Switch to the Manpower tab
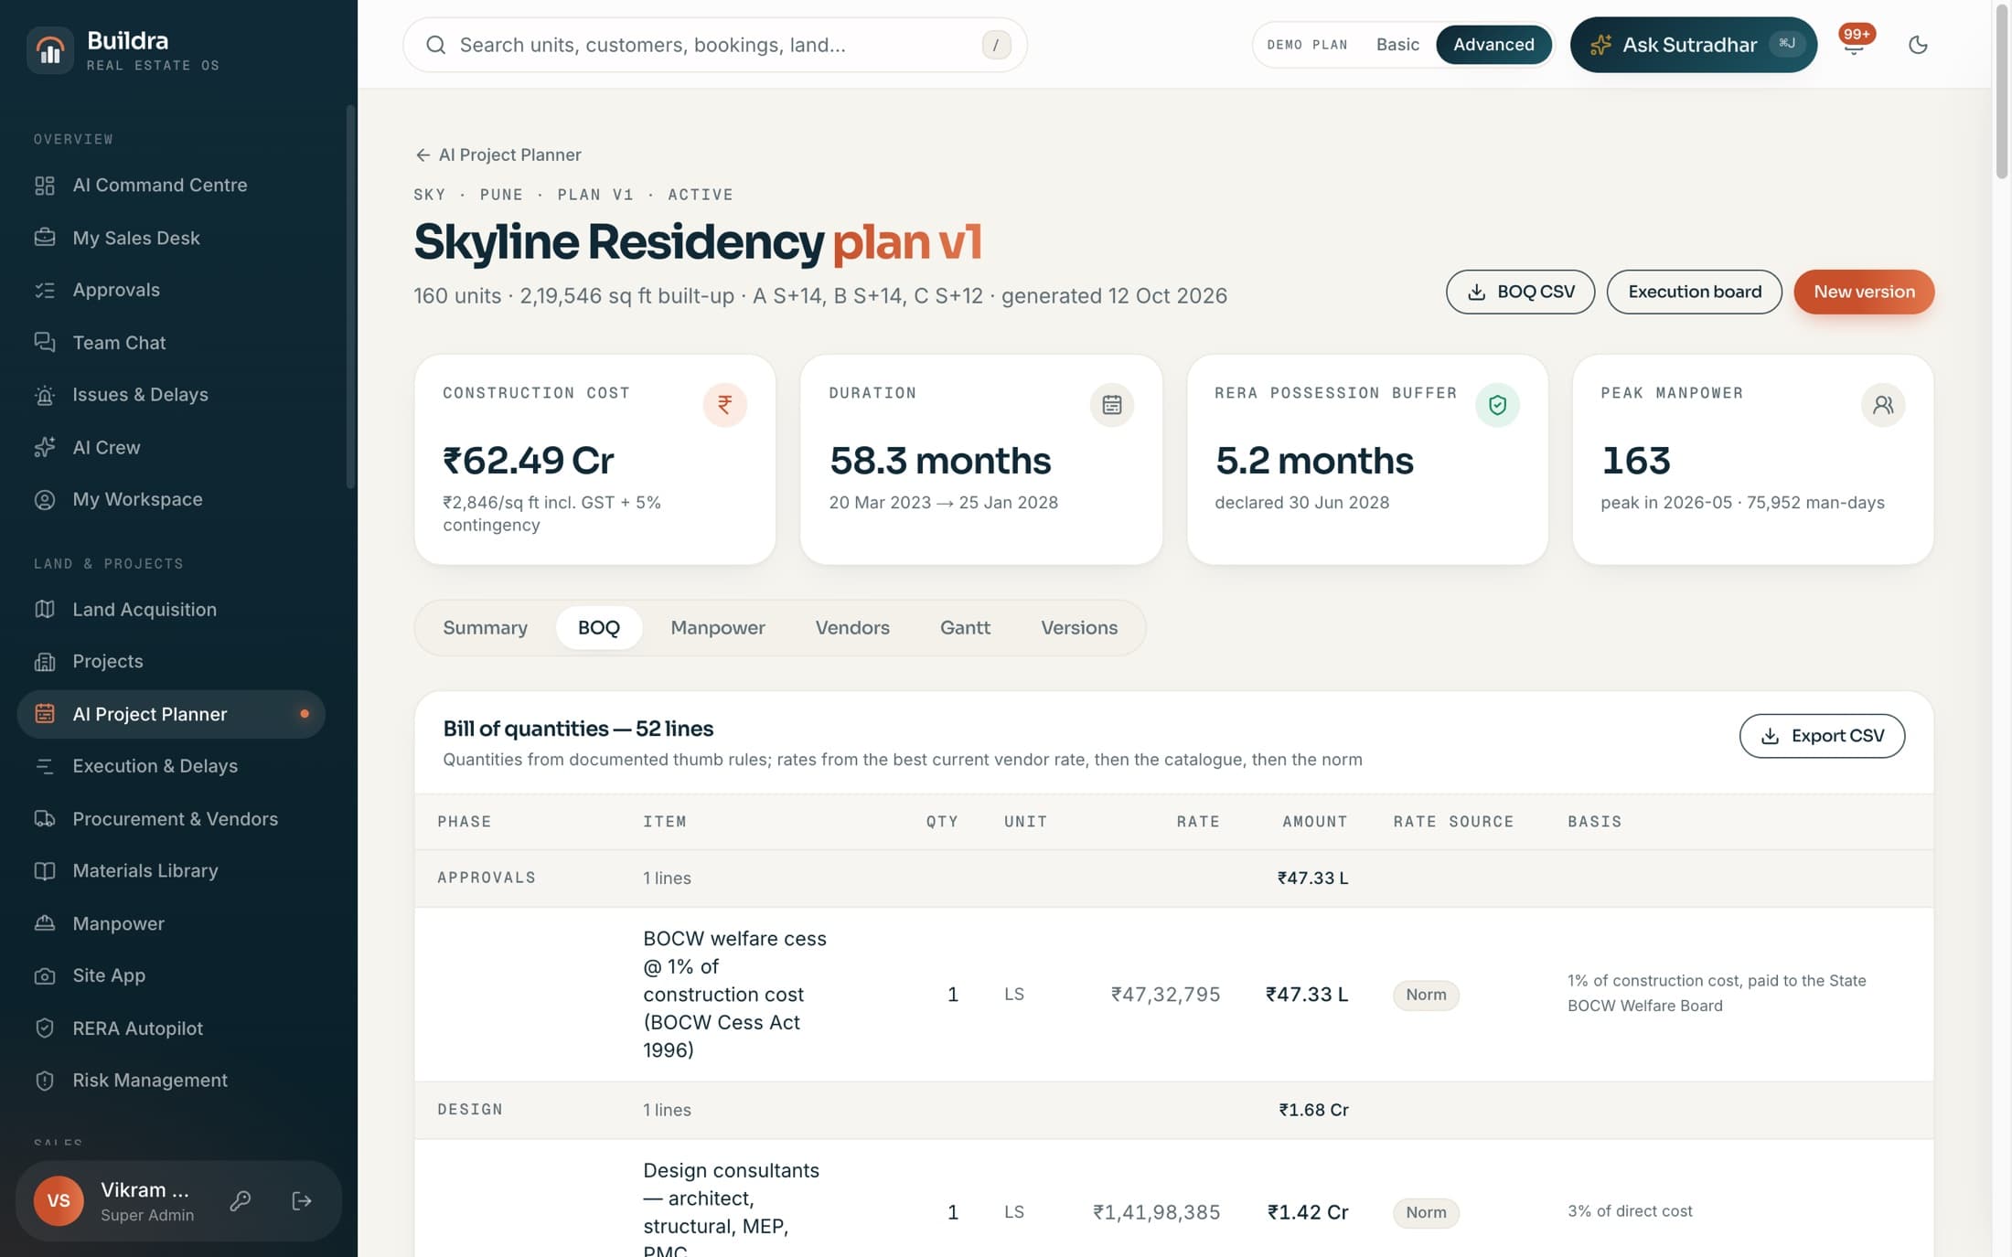The height and width of the screenshot is (1257, 2012). coord(718,628)
